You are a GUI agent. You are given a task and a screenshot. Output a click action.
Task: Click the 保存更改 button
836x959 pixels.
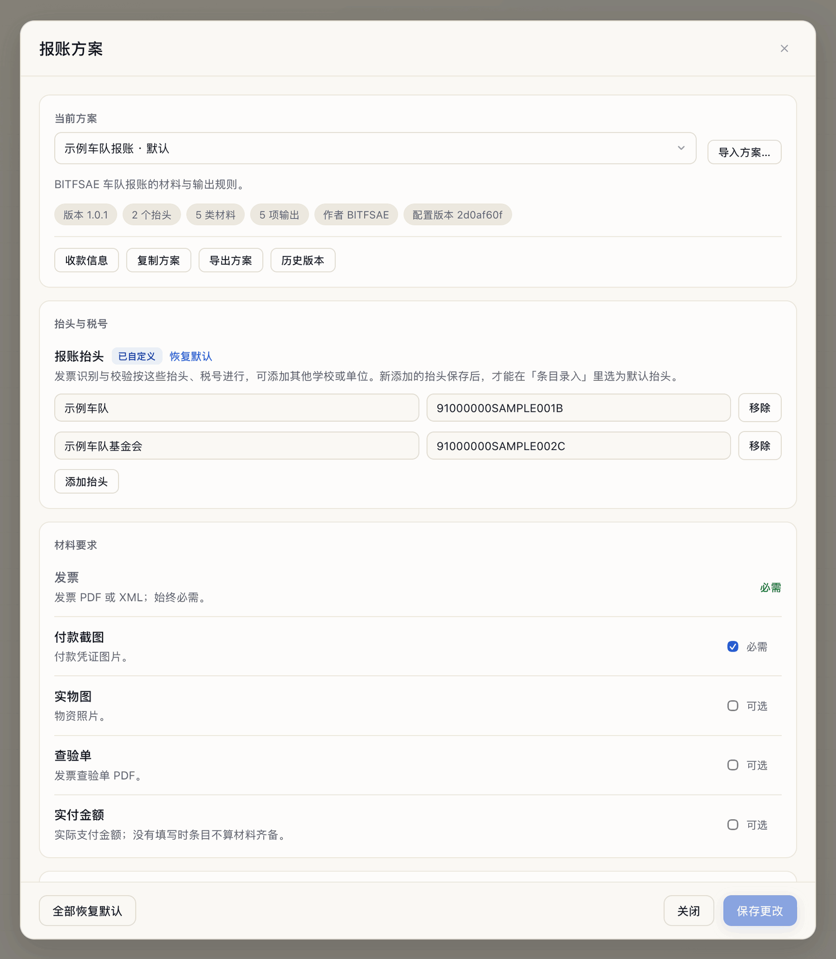coord(759,911)
